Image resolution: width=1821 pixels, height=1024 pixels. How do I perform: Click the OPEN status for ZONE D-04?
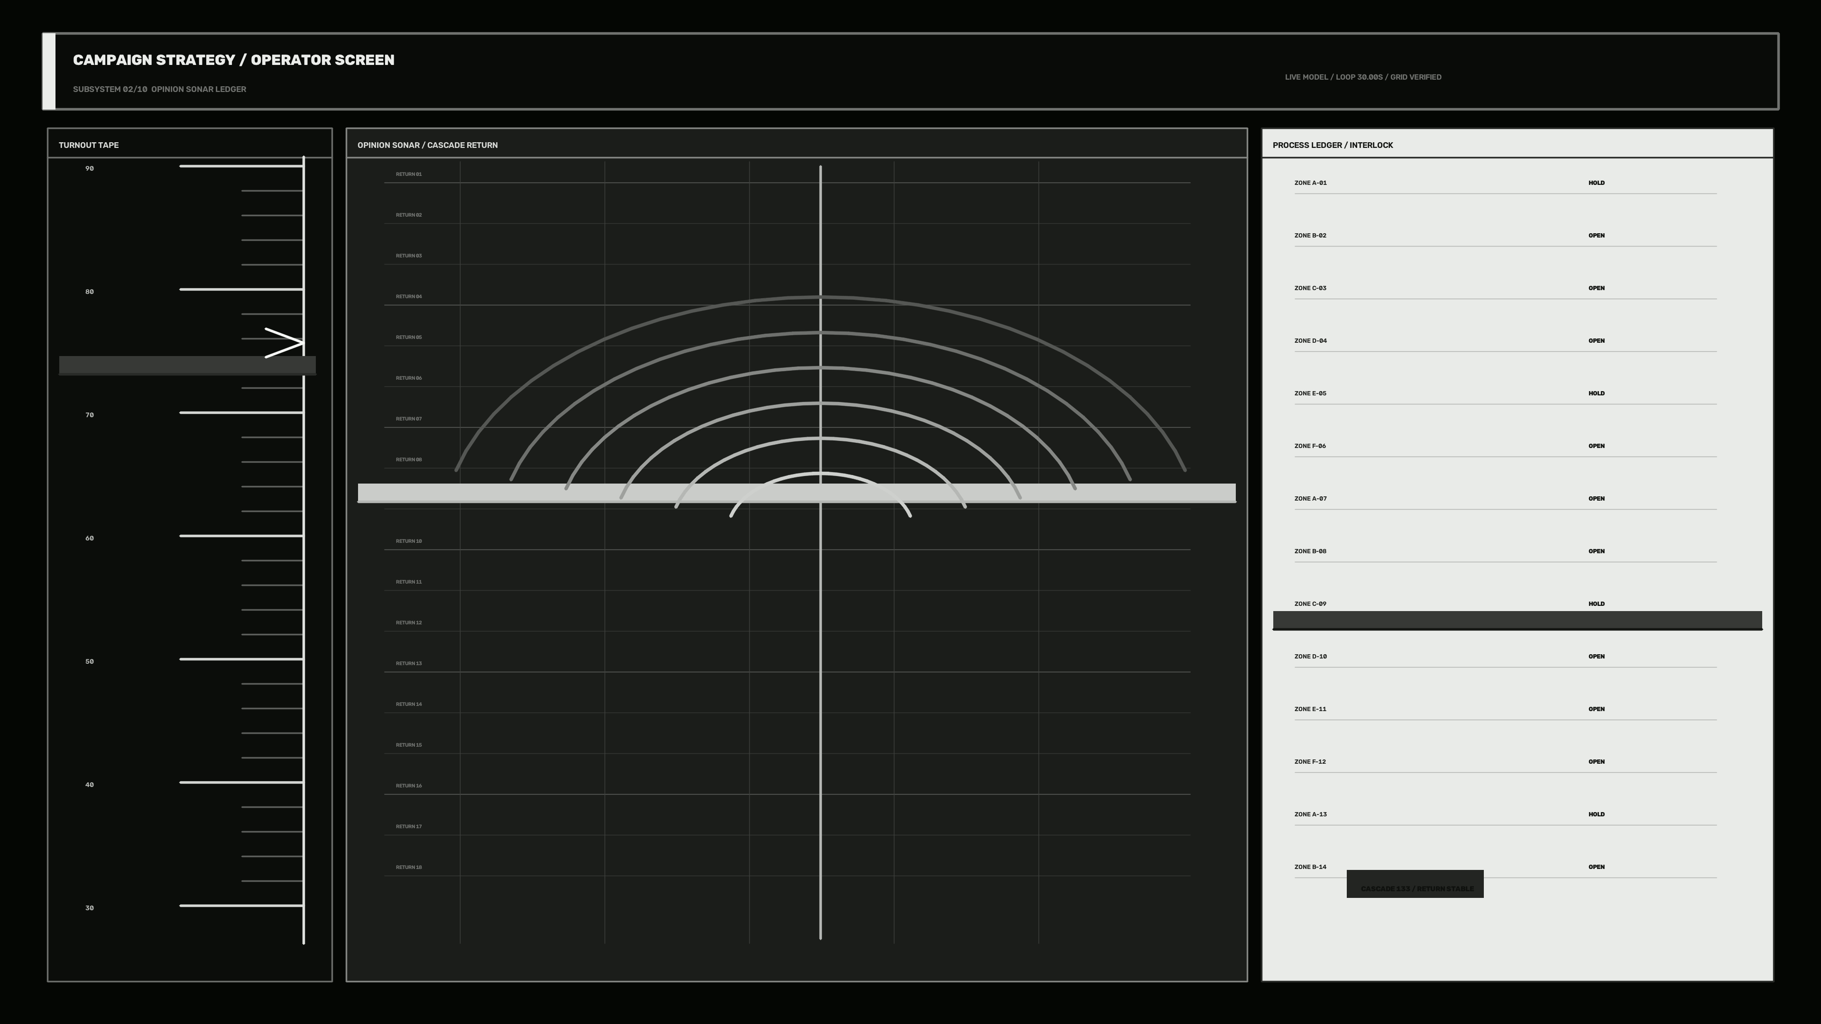click(1596, 341)
